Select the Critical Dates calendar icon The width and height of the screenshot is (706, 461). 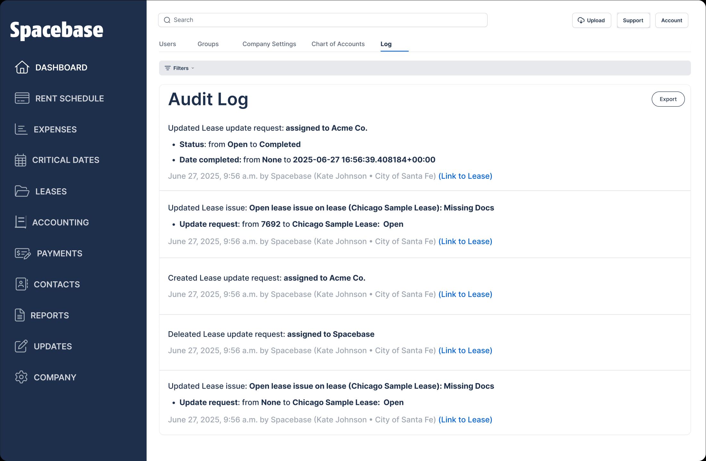pyautogui.click(x=21, y=160)
